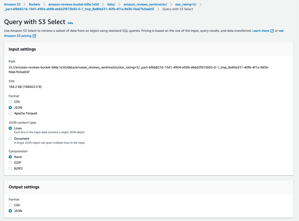Click external link icon beside Amazon S3 pricing
This screenshot has width=299, height=221.
[x=34, y=36]
